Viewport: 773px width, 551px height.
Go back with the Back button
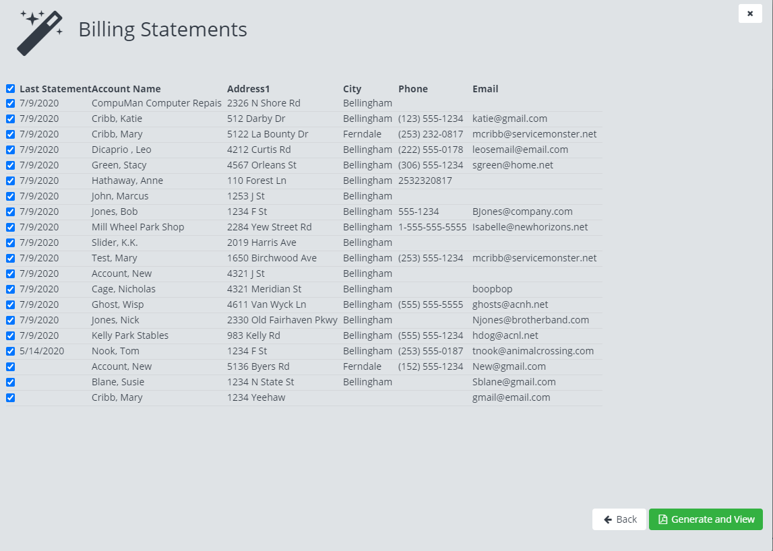(619, 519)
